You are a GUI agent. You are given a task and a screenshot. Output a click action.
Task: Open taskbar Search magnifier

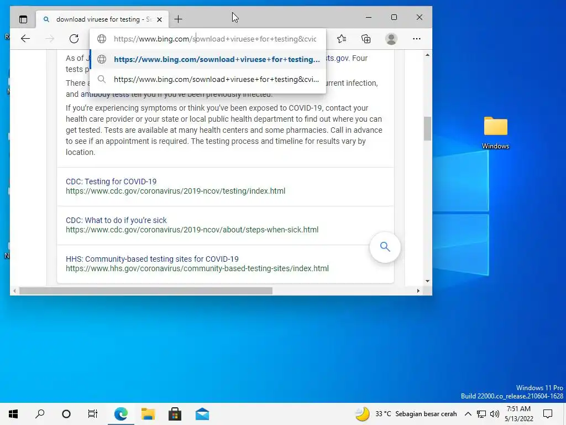[x=40, y=414]
